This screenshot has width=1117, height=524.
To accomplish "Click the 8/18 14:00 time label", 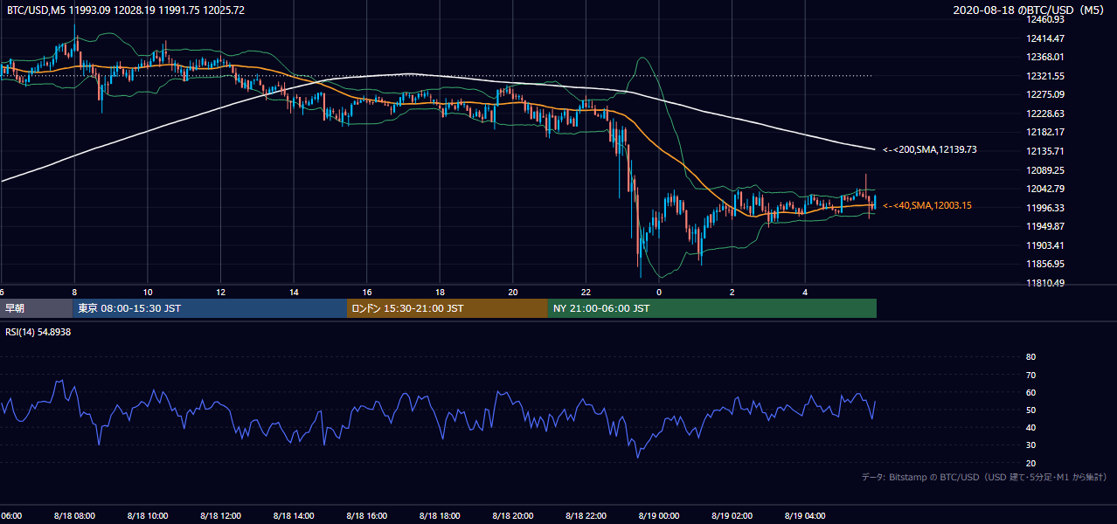I will [x=294, y=516].
